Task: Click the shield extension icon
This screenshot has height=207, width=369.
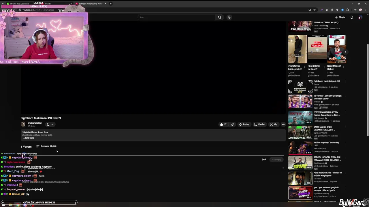Action: [337, 10]
